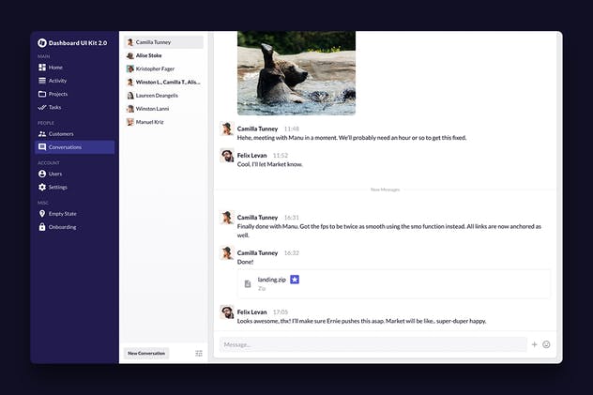
Task: Click the Dashboard UI Kit logo icon
Action: tap(42, 43)
